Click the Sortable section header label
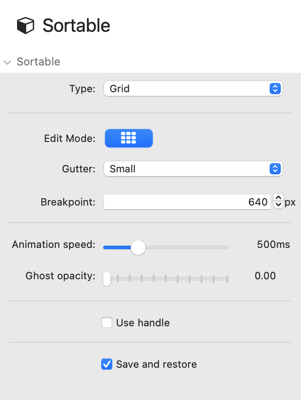Image resolution: width=301 pixels, height=400 pixels. (38, 62)
